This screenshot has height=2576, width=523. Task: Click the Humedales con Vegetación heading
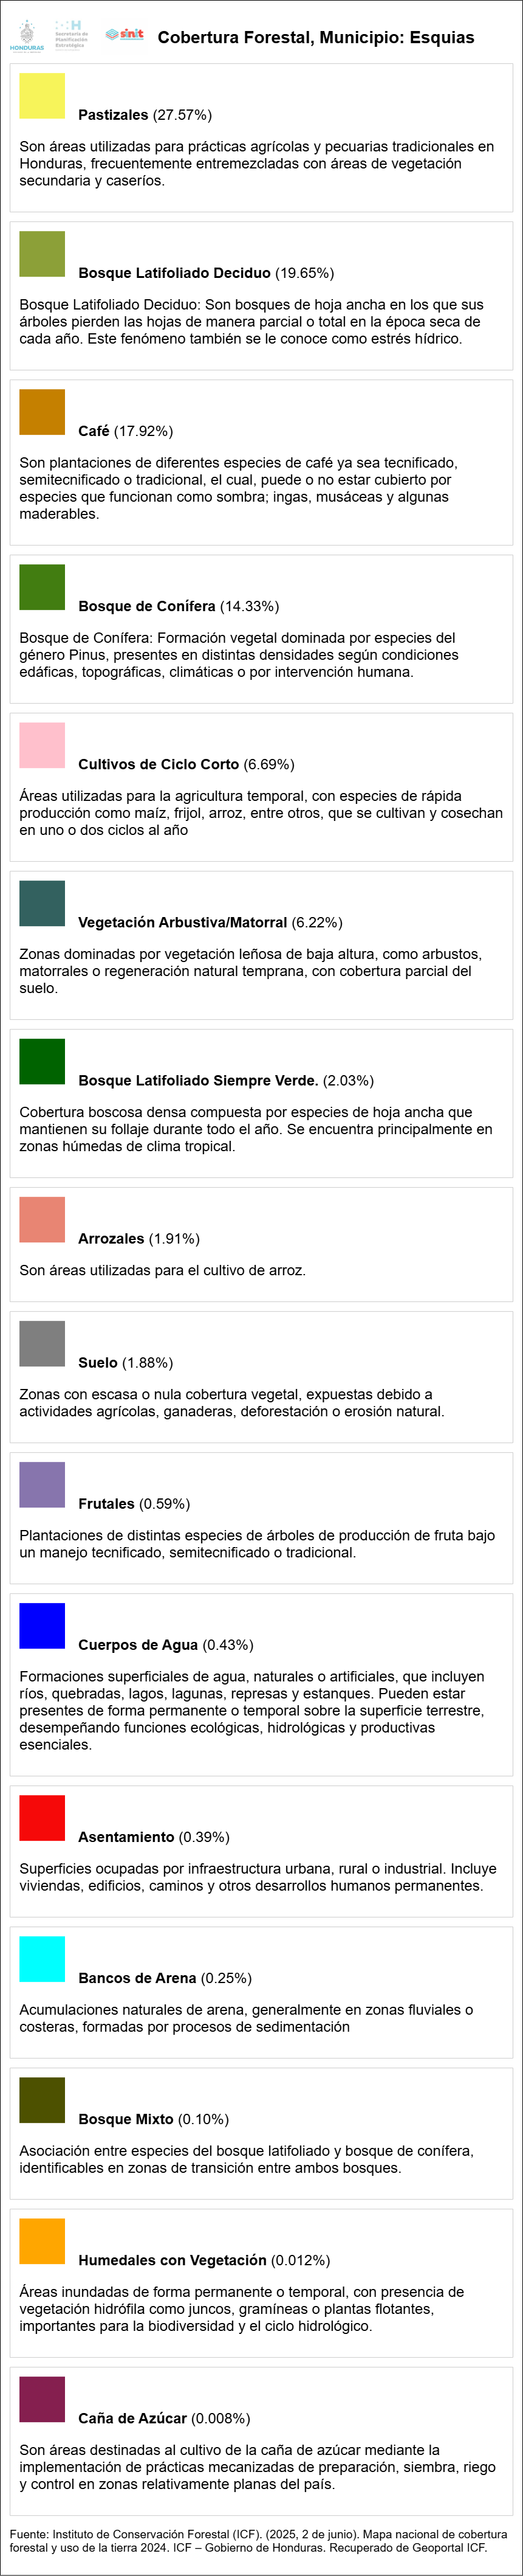[172, 2259]
